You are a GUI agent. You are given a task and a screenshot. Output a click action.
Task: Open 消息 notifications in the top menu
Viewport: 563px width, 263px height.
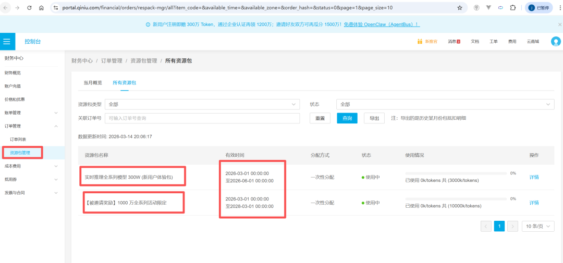click(454, 42)
